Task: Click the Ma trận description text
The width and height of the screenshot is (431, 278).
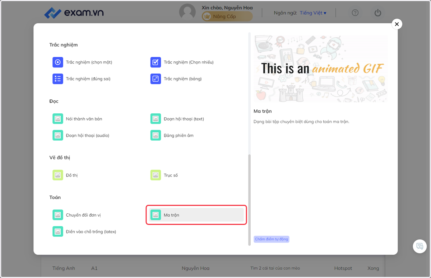Action: (301, 122)
